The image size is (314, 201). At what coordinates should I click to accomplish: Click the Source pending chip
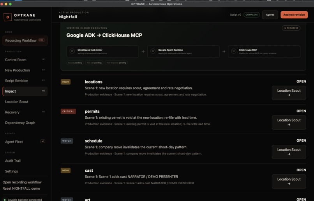75,63
